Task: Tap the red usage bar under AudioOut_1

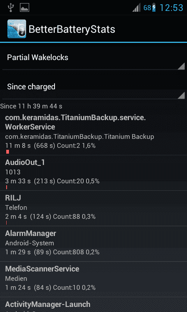Action: (x=7, y=187)
